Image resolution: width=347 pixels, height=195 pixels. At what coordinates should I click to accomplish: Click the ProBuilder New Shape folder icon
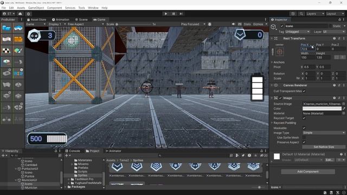[7, 28]
